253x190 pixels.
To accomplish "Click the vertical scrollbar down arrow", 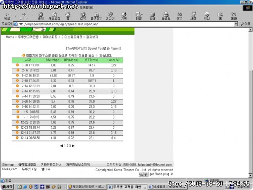I will point(250,176).
